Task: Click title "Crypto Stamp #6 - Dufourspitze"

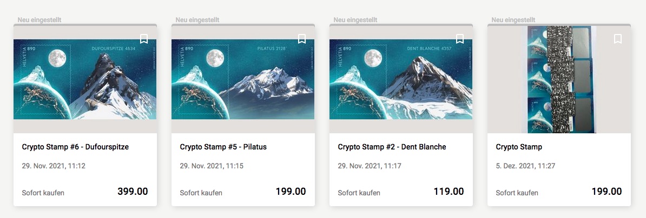Action: point(75,147)
